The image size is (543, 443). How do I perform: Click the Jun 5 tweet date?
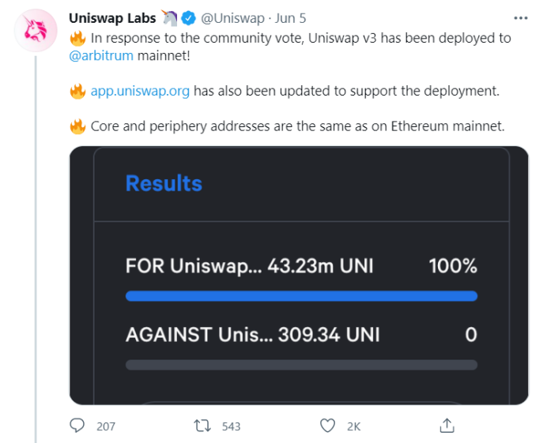pyautogui.click(x=291, y=18)
